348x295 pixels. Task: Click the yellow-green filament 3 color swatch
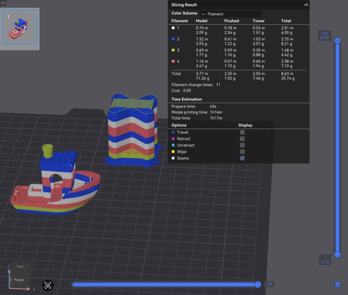point(173,50)
